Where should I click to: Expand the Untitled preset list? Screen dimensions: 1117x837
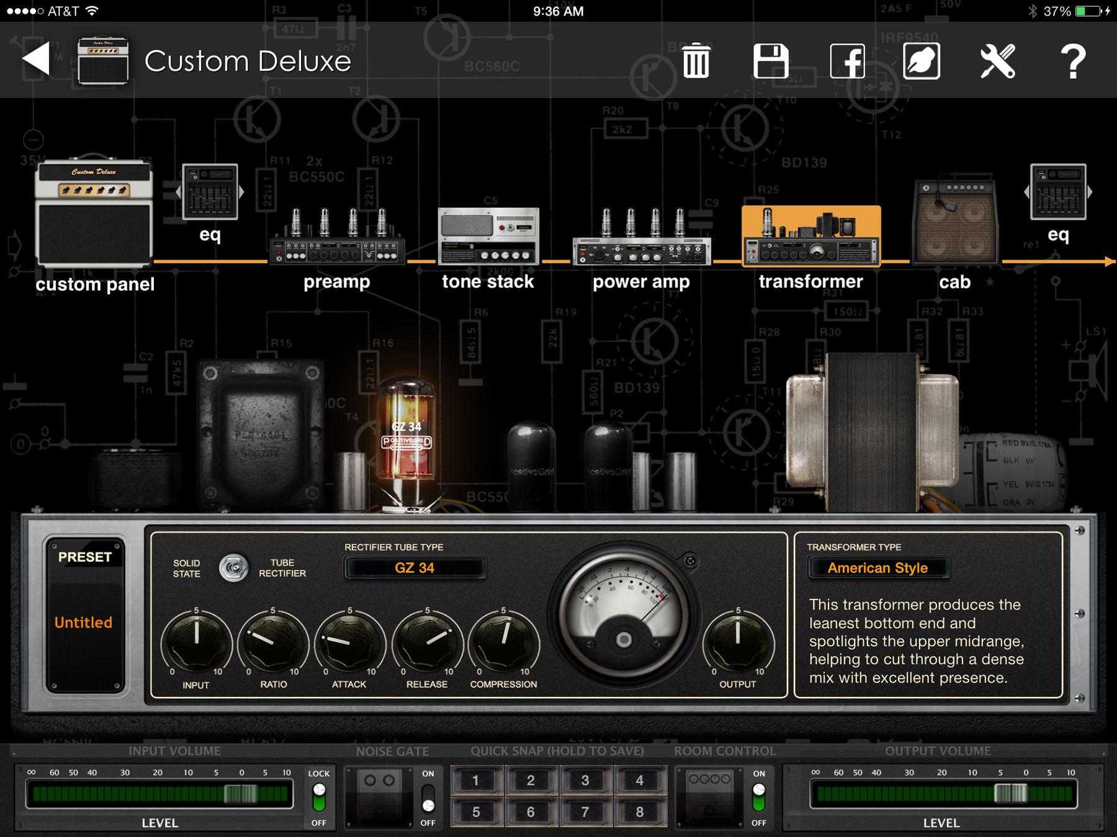point(84,622)
